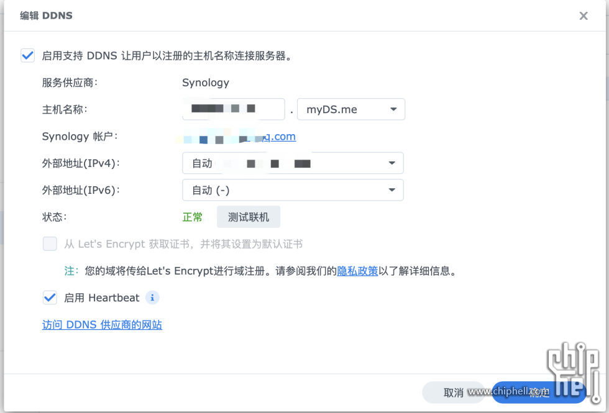609x413 pixels.
Task: Click the Synology provider name text
Action: click(x=206, y=83)
